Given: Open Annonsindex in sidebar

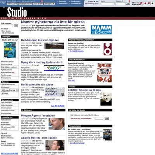Looking at the screenshot, I should 6,114.
